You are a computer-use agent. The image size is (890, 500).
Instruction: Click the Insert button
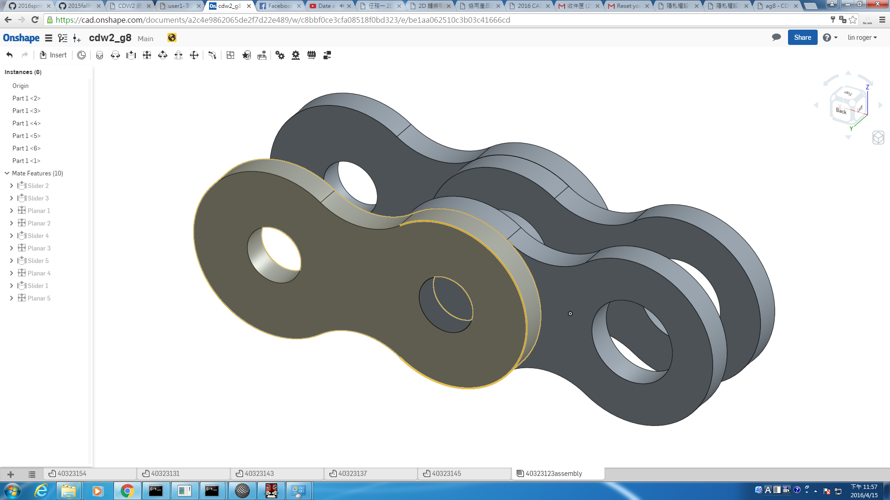pyautogui.click(x=53, y=55)
